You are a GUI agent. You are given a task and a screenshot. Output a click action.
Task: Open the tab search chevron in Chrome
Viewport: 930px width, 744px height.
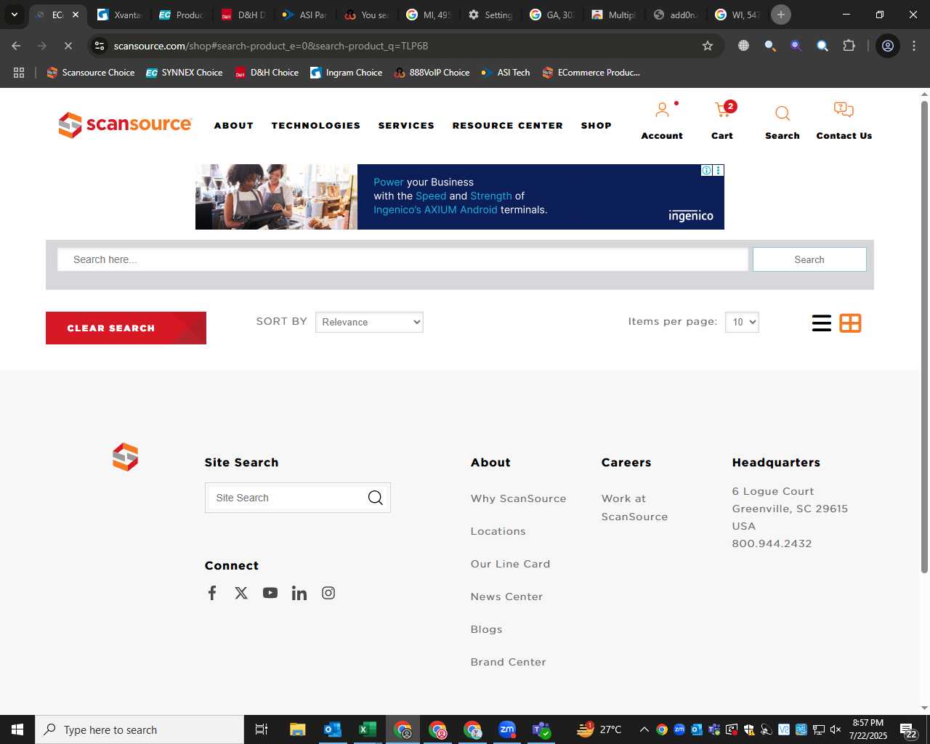pyautogui.click(x=15, y=15)
